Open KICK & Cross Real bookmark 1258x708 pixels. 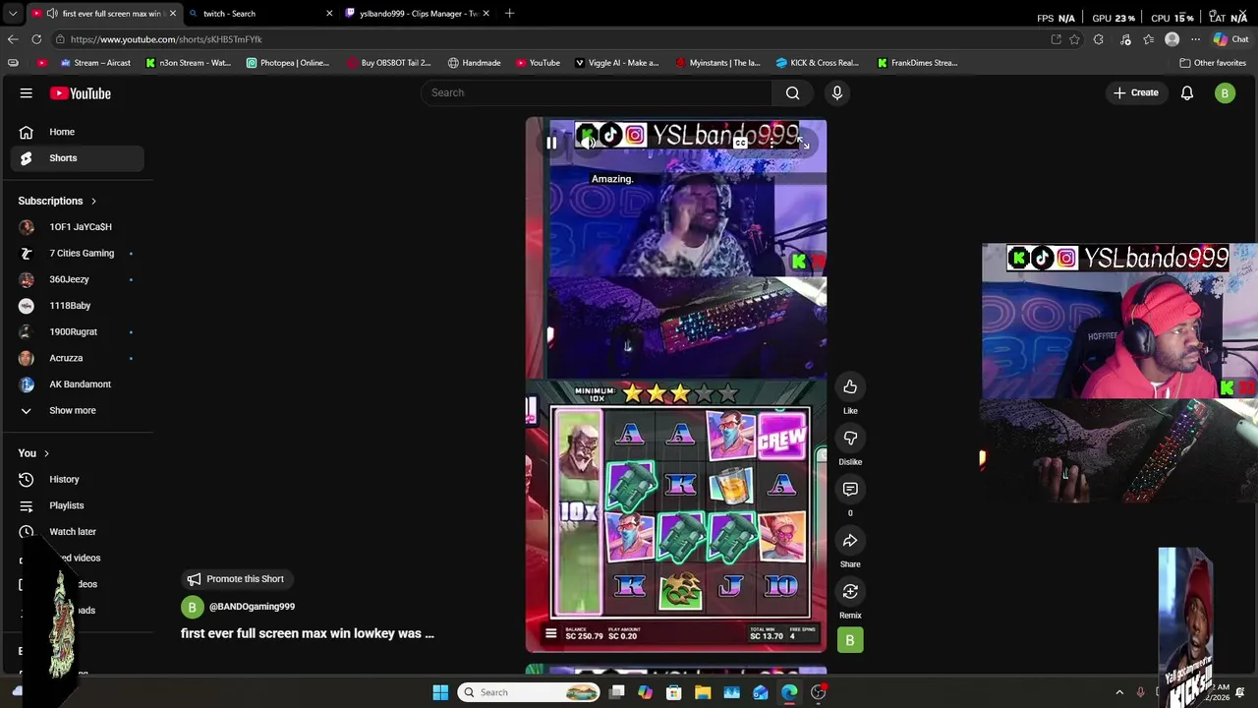tap(817, 63)
